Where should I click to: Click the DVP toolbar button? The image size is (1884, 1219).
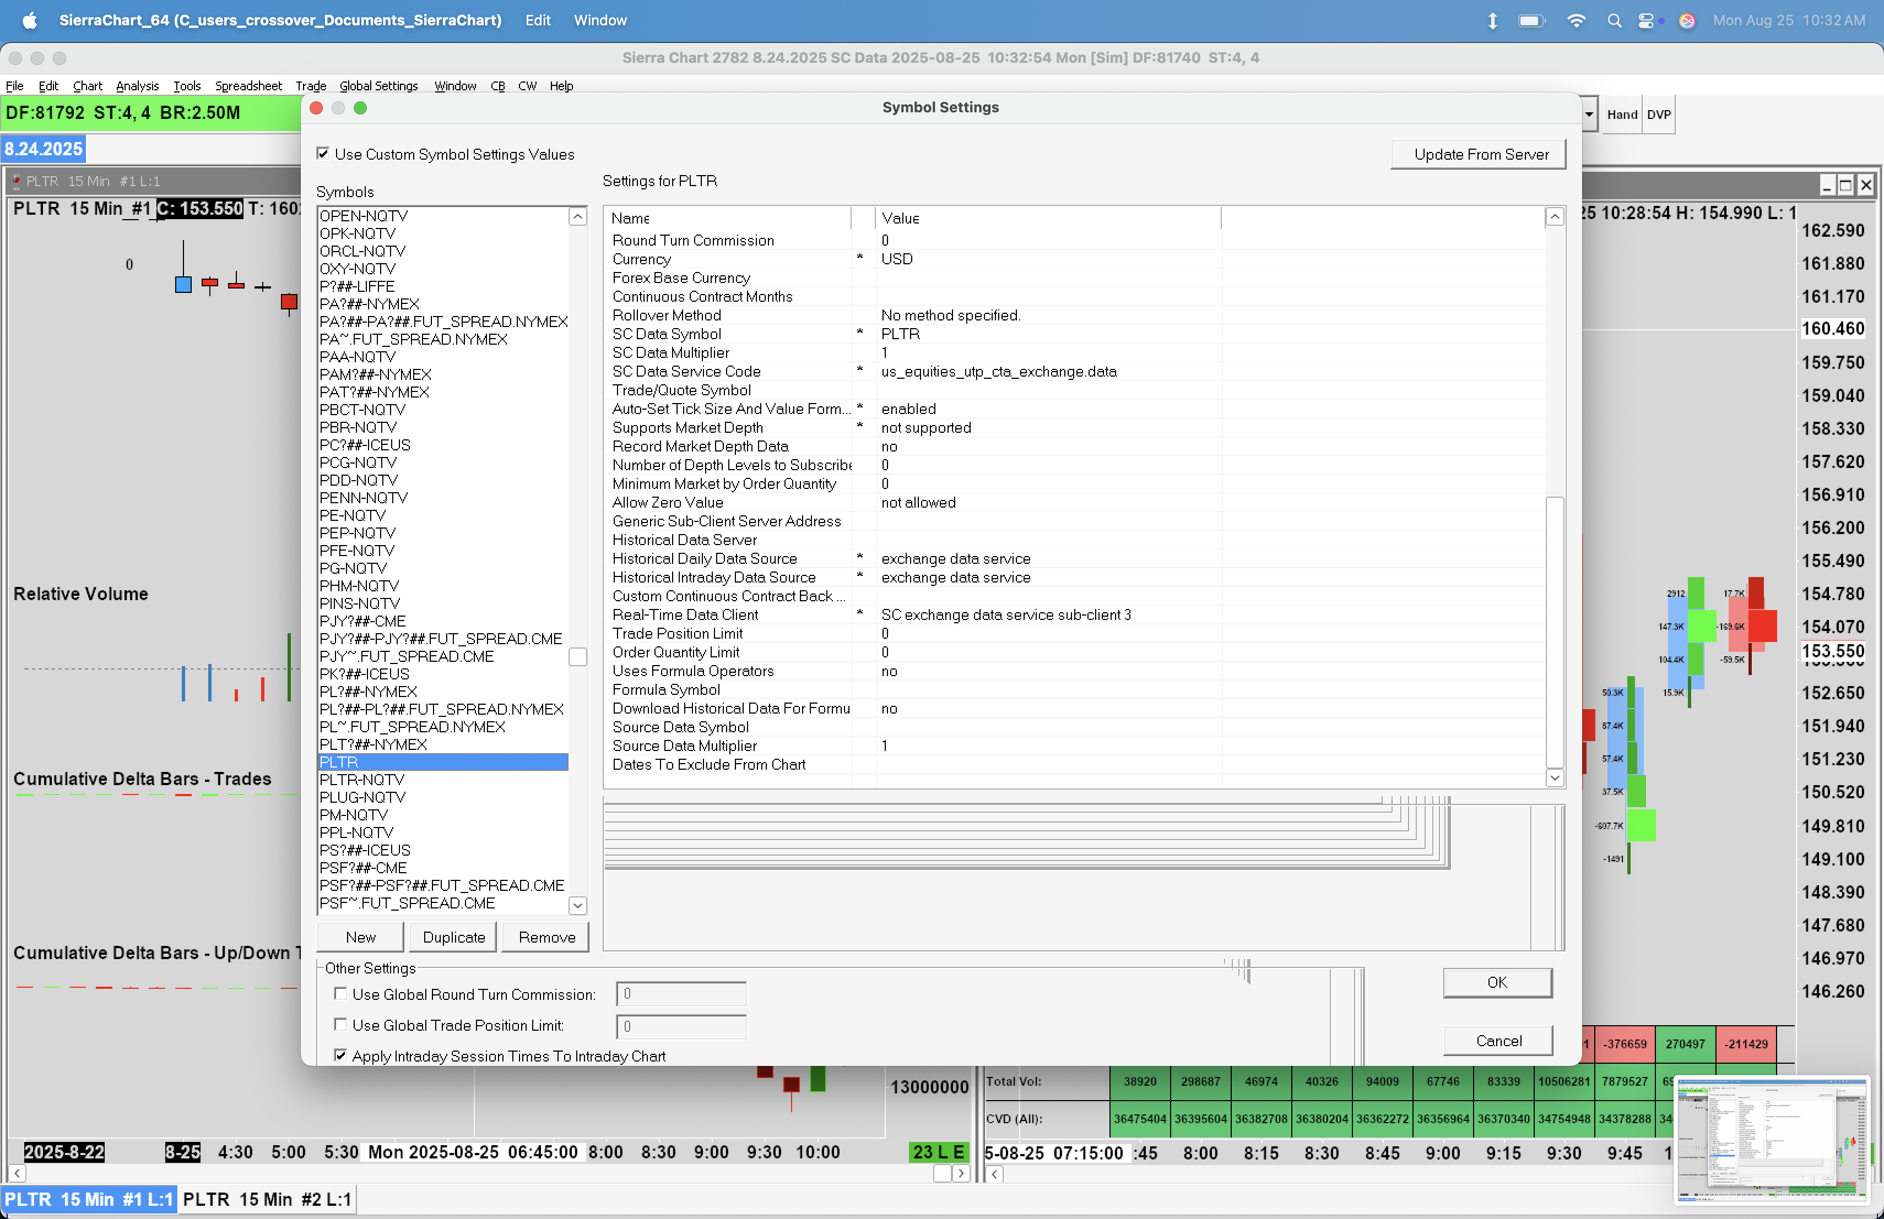click(x=1658, y=115)
